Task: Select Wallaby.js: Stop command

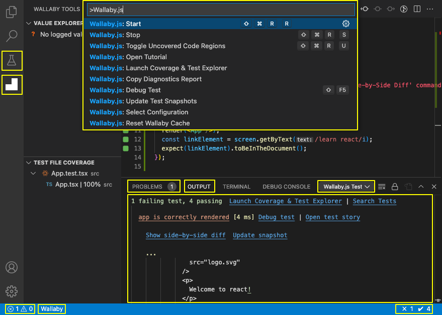Action: (220, 35)
